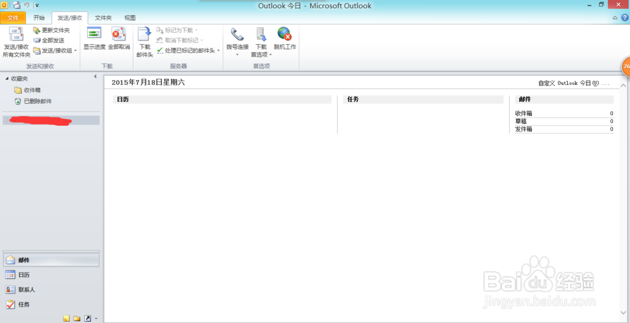
Task: Click the 已删除邮件 recycle bin icon
Action: pyautogui.click(x=18, y=101)
